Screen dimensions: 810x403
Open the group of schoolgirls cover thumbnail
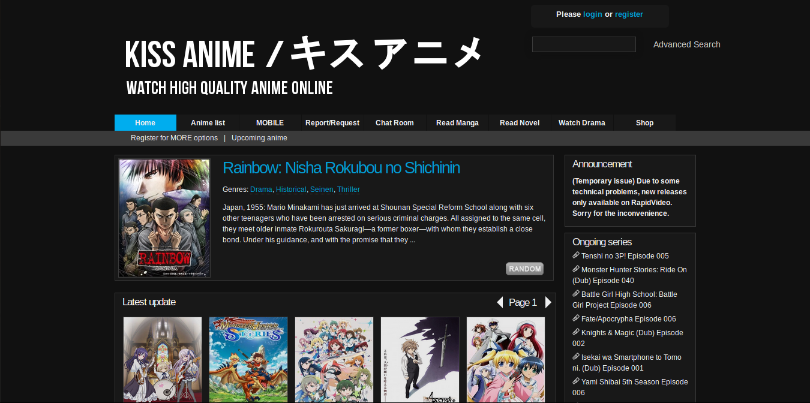(x=334, y=360)
